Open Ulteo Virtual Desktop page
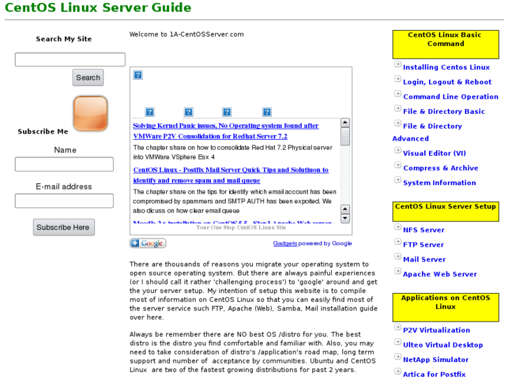This screenshot has width=508, height=381. coord(443,345)
